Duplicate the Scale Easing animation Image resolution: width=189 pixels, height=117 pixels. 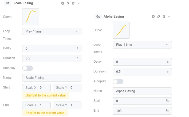pos(68,3)
